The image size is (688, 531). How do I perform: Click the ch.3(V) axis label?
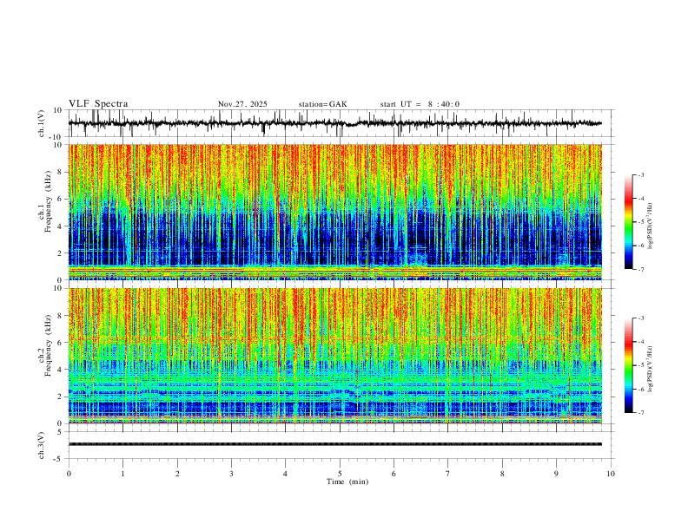pos(42,445)
